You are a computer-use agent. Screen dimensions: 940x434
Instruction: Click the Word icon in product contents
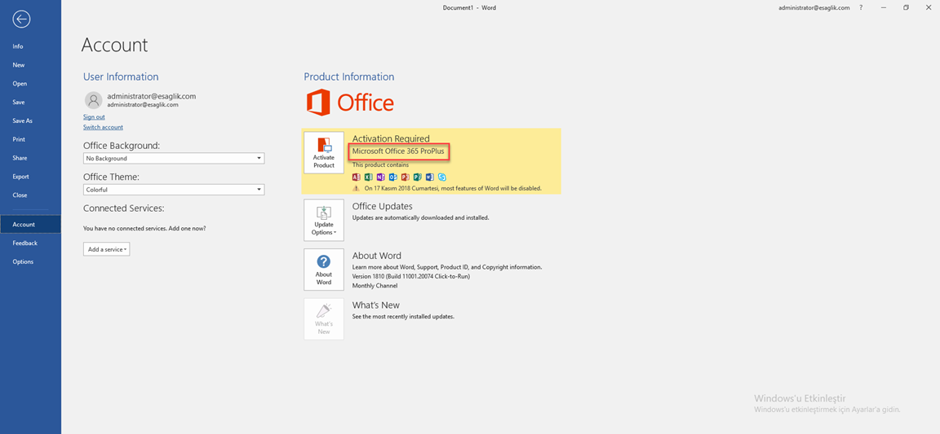pyautogui.click(x=429, y=178)
